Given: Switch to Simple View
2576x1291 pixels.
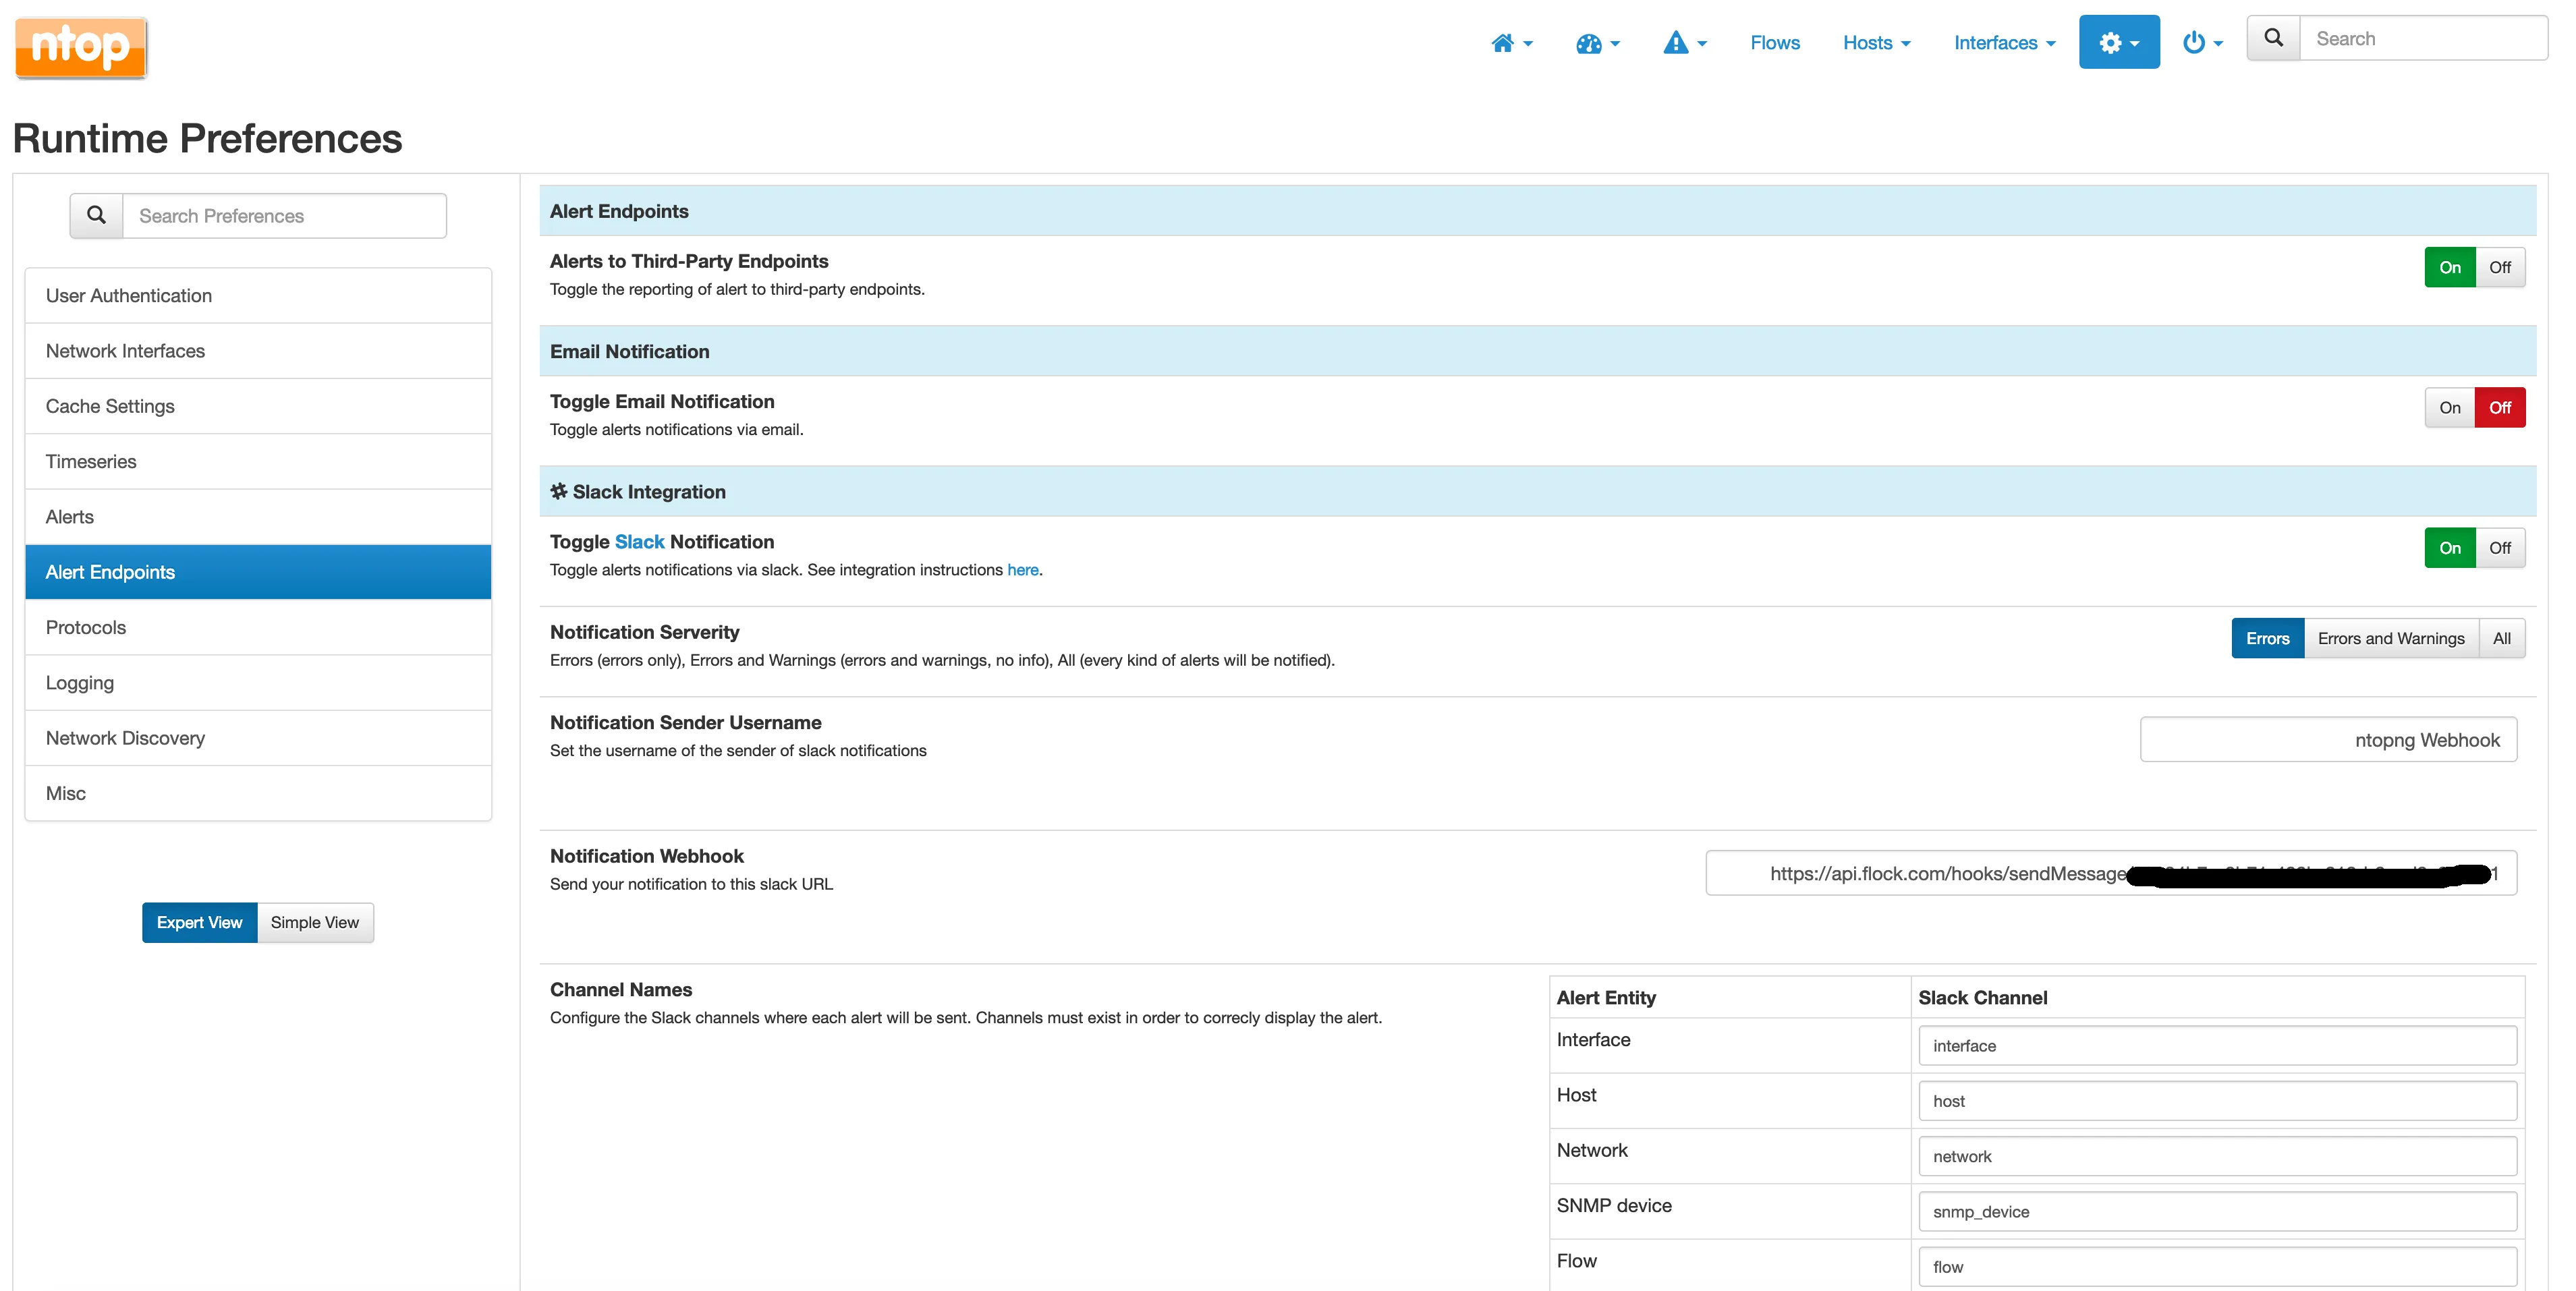Looking at the screenshot, I should pos(315,922).
